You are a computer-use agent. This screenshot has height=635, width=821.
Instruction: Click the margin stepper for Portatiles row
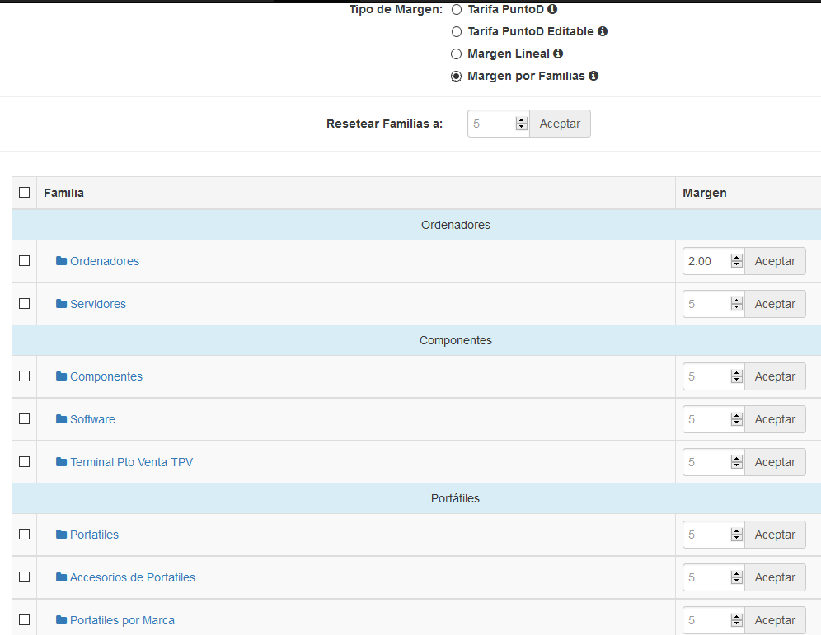click(x=736, y=535)
